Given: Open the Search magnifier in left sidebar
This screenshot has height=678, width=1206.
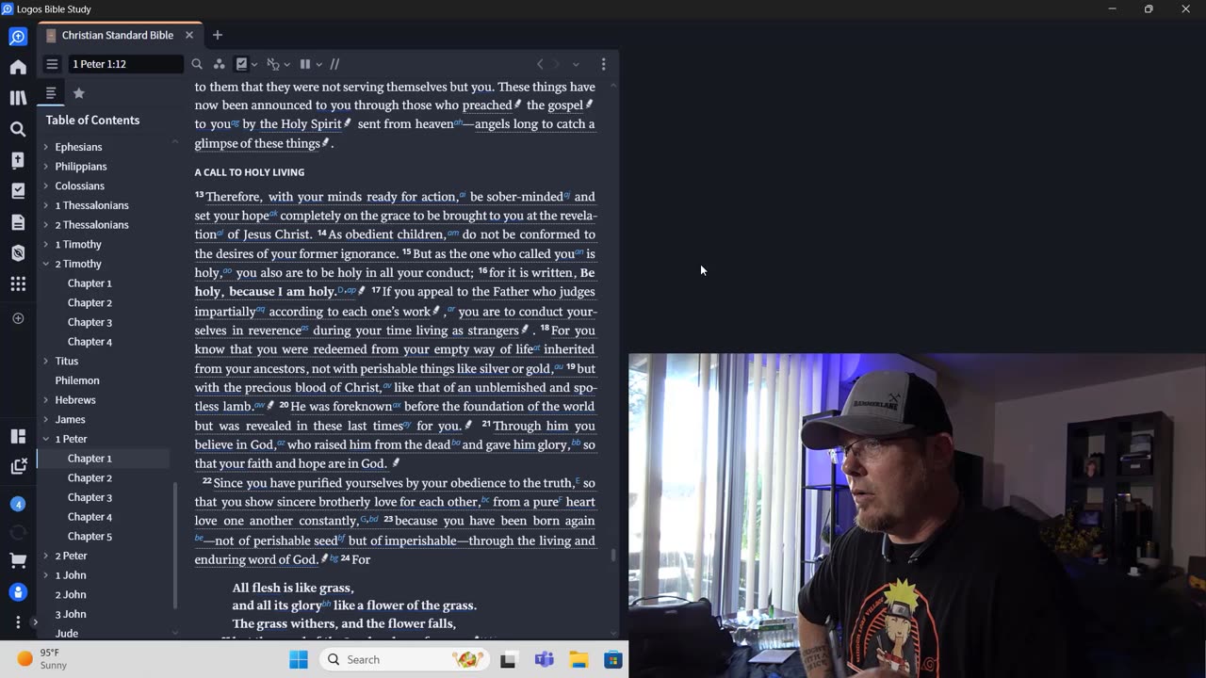Looking at the screenshot, I should [18, 129].
